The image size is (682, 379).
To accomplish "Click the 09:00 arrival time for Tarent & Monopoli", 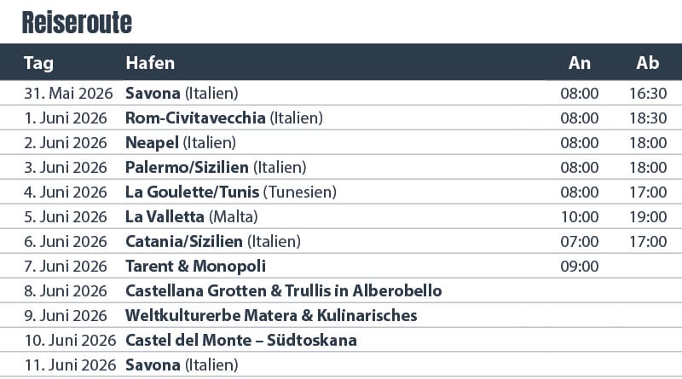I will [580, 267].
